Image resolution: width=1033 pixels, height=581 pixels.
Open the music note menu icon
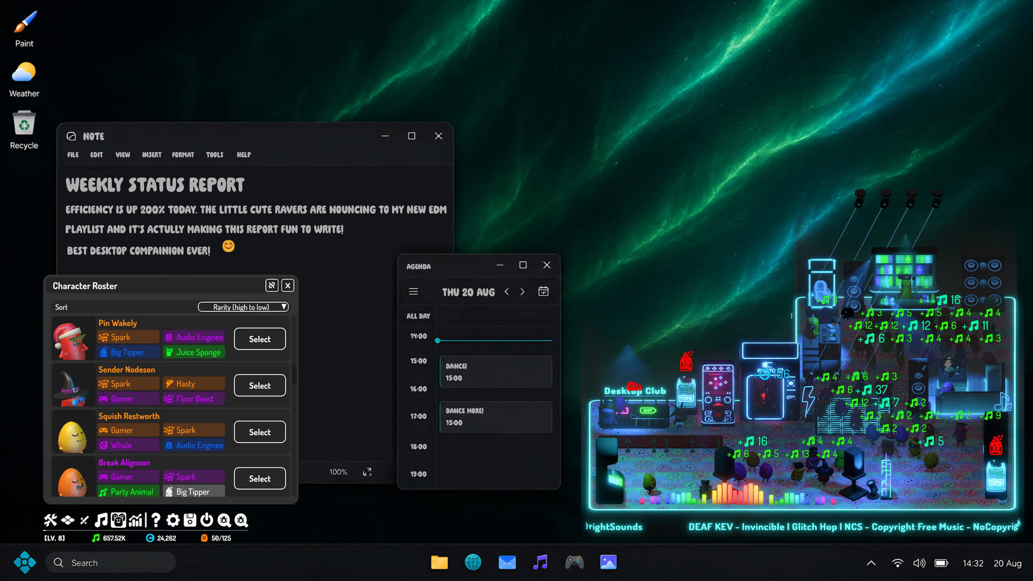coord(101,520)
